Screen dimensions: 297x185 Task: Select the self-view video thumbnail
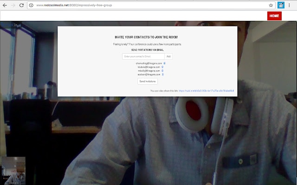(13, 171)
